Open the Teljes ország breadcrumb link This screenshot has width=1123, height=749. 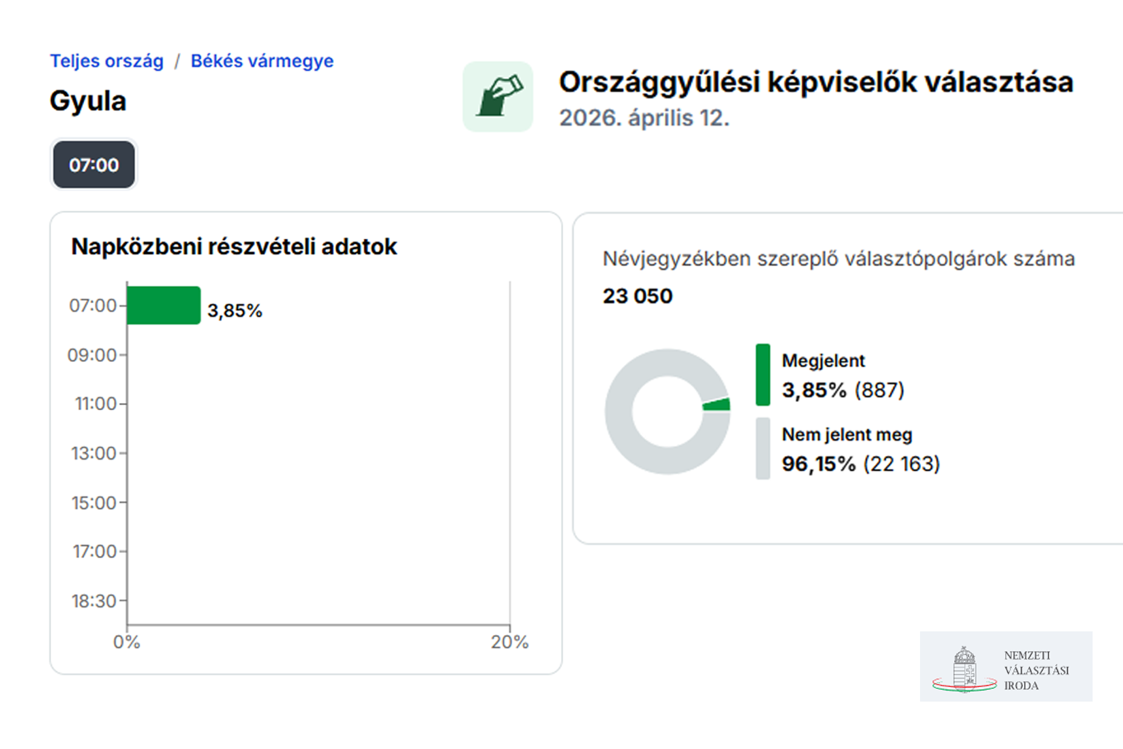[106, 61]
